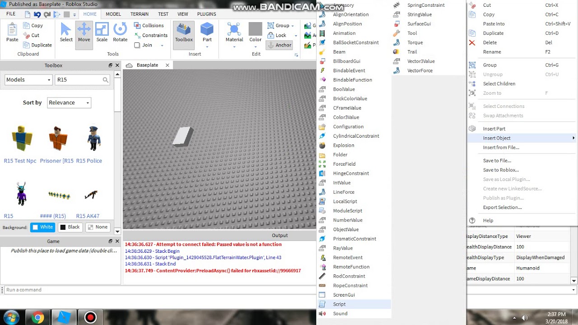The image size is (578, 325).
Task: Click the Paste clipboard icon
Action: pos(12,32)
